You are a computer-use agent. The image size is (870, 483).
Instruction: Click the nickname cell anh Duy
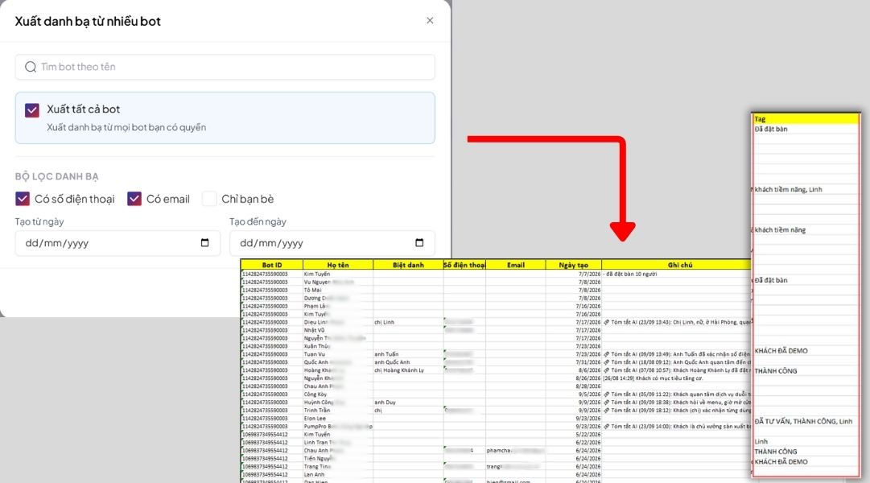click(x=408, y=402)
